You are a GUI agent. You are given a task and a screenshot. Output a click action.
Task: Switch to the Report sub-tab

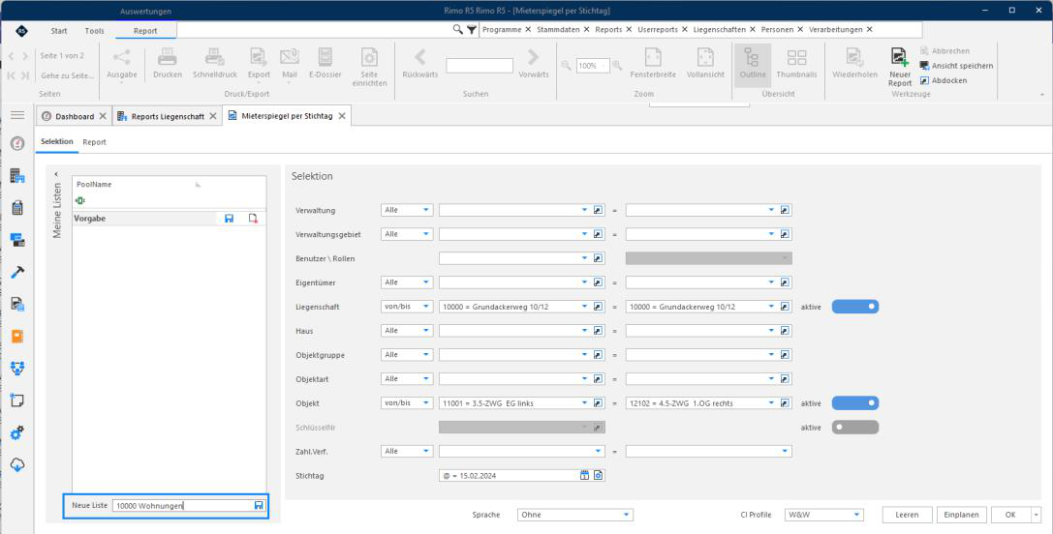coord(95,142)
